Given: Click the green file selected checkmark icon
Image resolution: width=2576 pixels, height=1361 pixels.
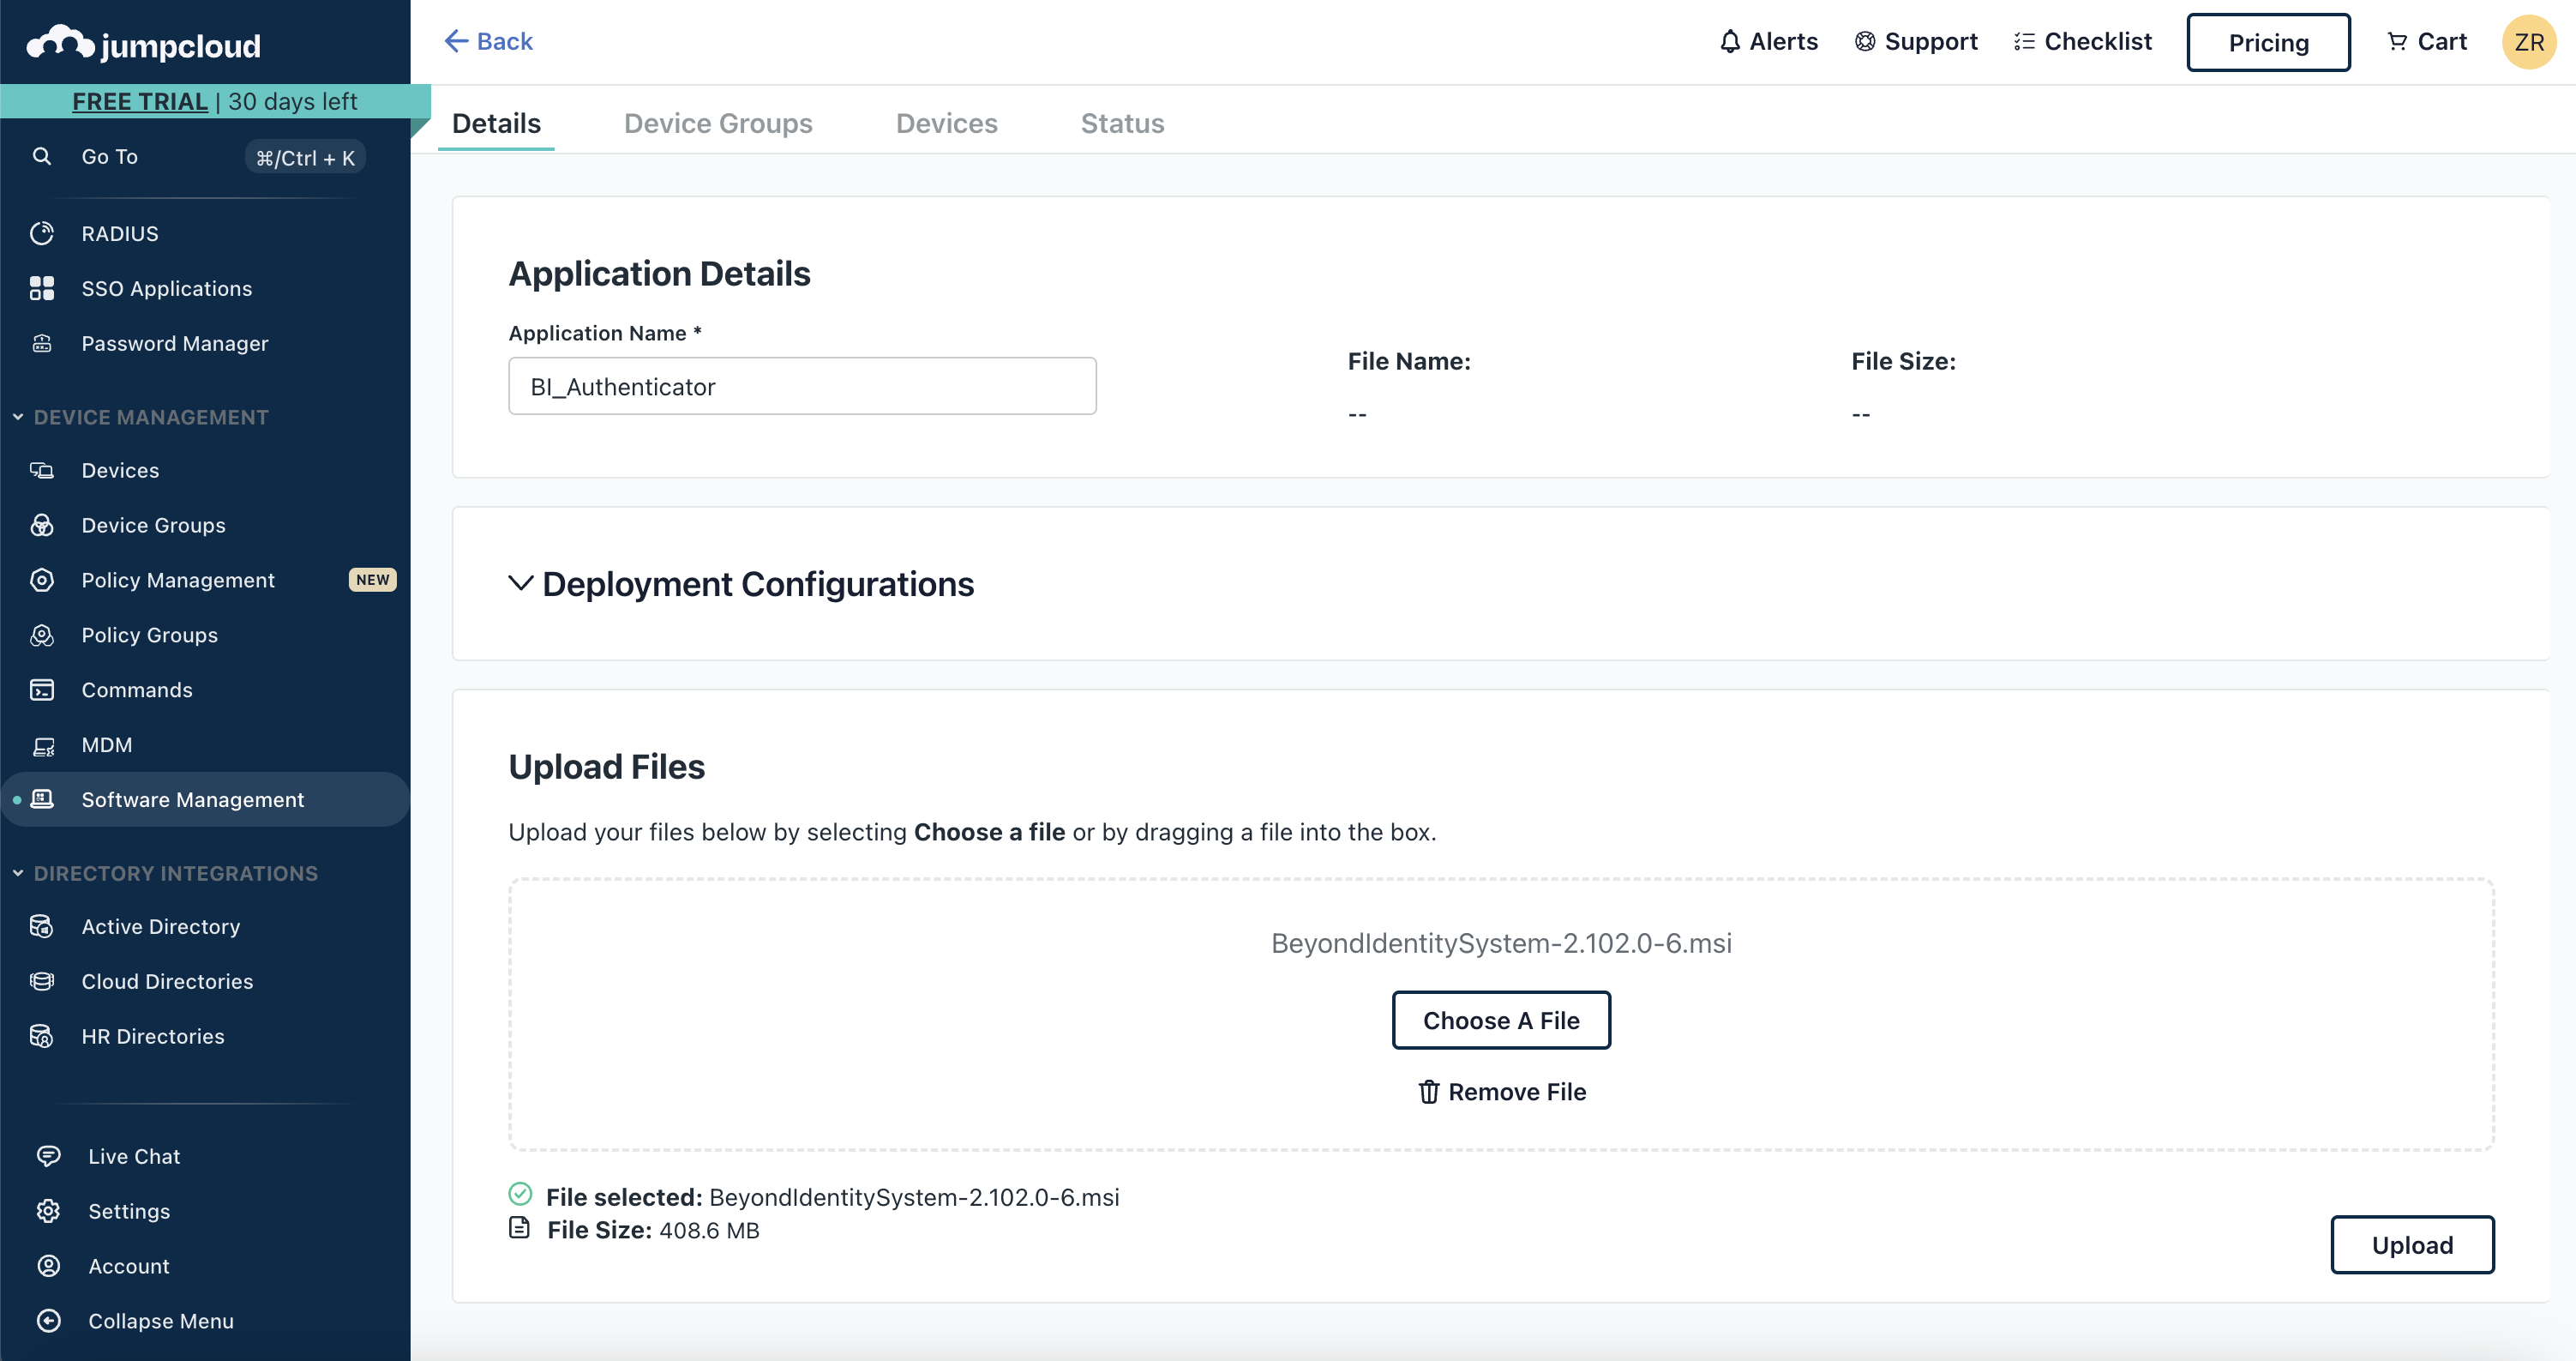Looking at the screenshot, I should click(x=520, y=1194).
